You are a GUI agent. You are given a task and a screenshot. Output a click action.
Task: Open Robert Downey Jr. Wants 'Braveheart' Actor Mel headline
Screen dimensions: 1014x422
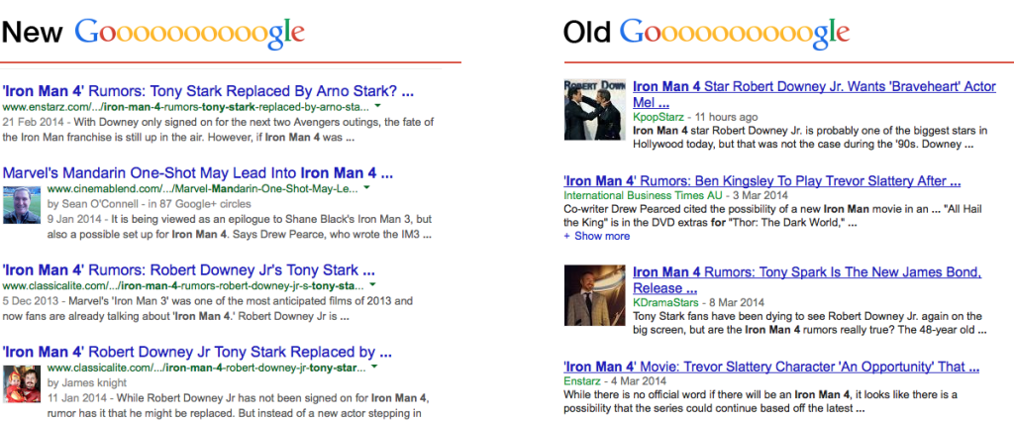pyautogui.click(x=814, y=94)
